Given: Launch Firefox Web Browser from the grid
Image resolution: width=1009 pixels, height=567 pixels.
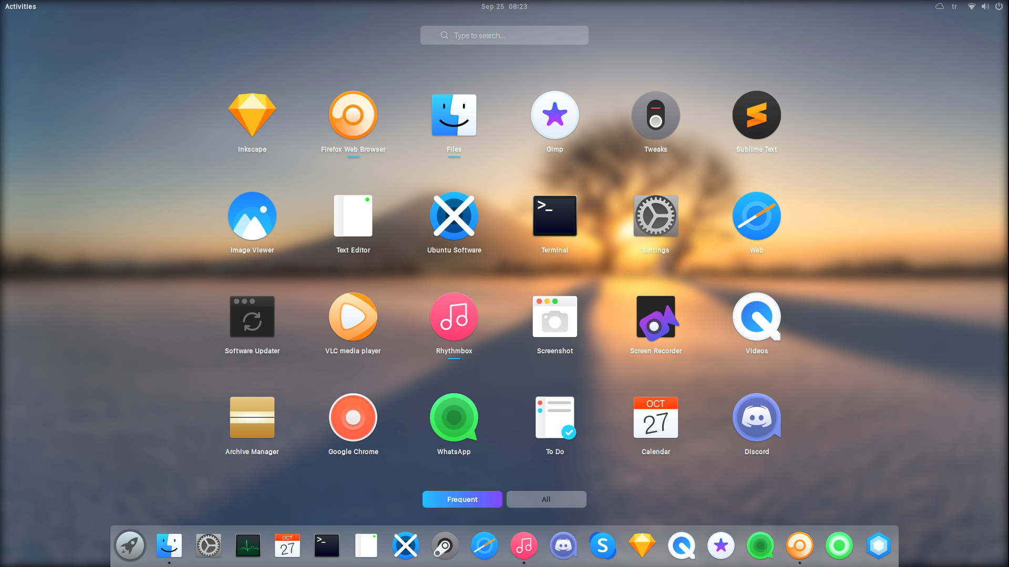Looking at the screenshot, I should 353,115.
